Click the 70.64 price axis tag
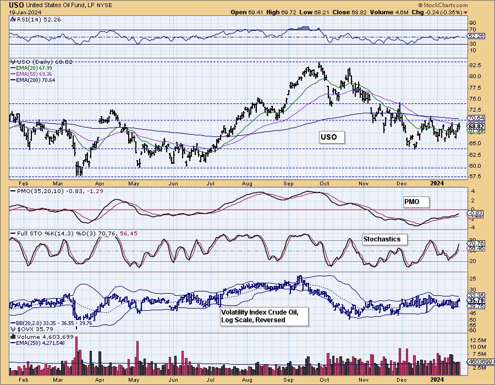 [x=476, y=118]
